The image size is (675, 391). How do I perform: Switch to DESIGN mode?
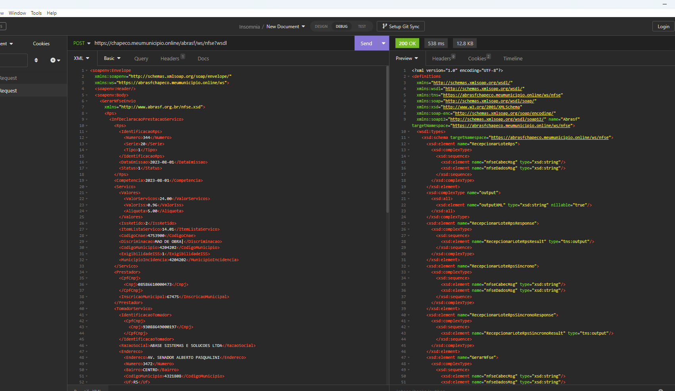coord(321,27)
